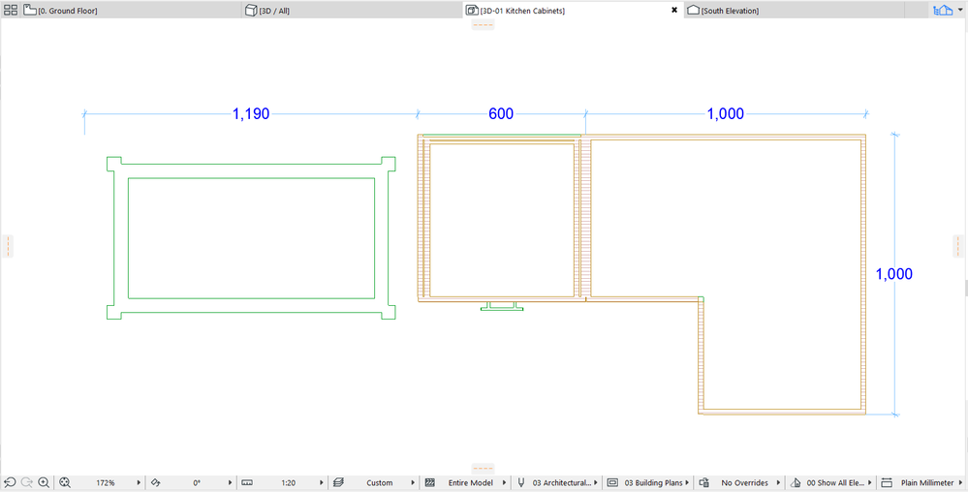Click the left edge panel handle
The height and width of the screenshot is (492, 968).
point(8,246)
